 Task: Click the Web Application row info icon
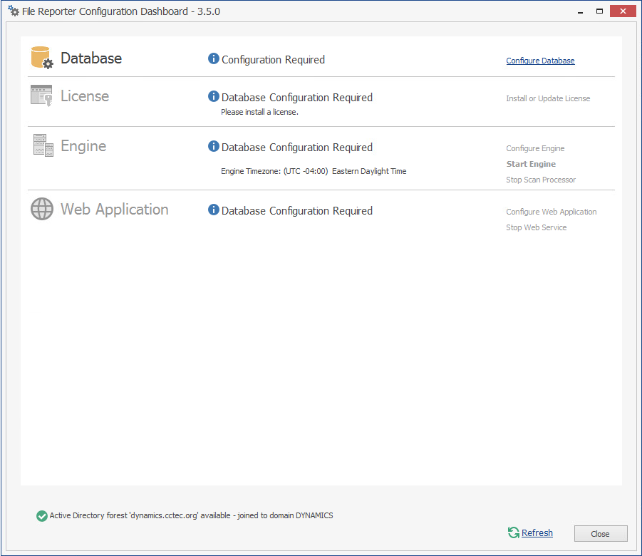(213, 210)
